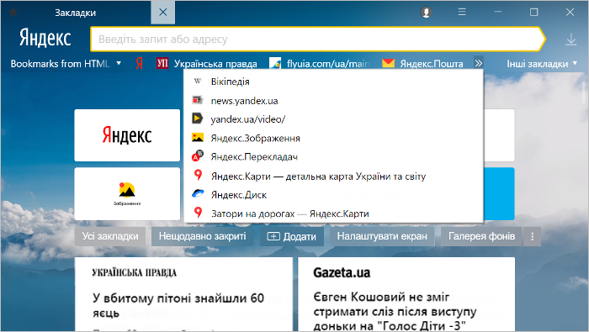Image resolution: width=589 pixels, height=332 pixels.
Task: Click the map pin beside Затори на дорогах
Action: point(198,213)
